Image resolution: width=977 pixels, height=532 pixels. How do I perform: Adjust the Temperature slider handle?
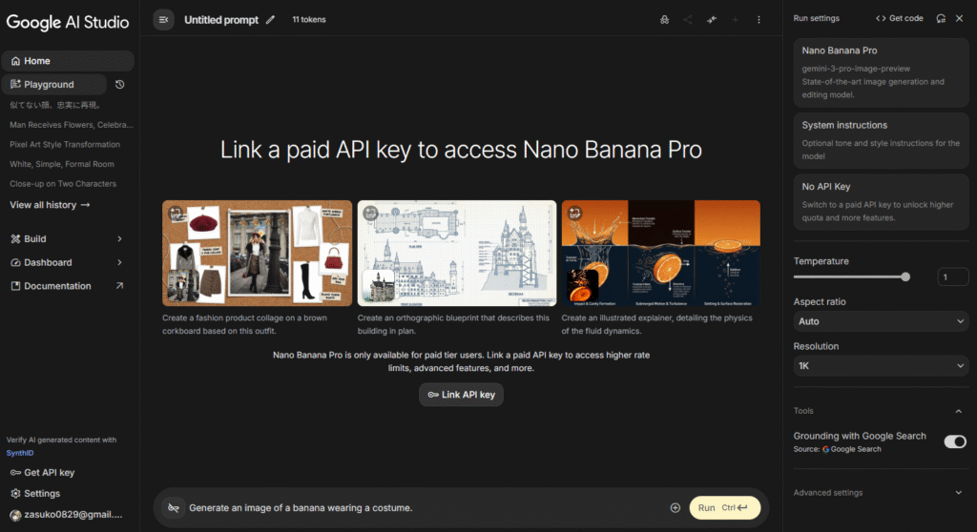(905, 277)
